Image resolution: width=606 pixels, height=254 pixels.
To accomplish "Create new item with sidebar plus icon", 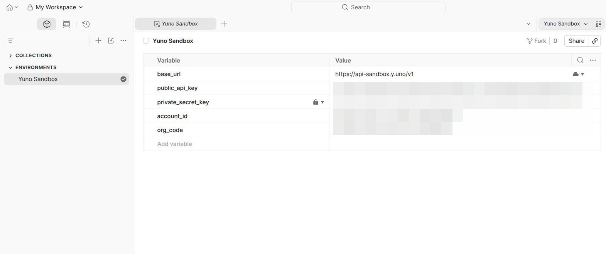I will [98, 41].
